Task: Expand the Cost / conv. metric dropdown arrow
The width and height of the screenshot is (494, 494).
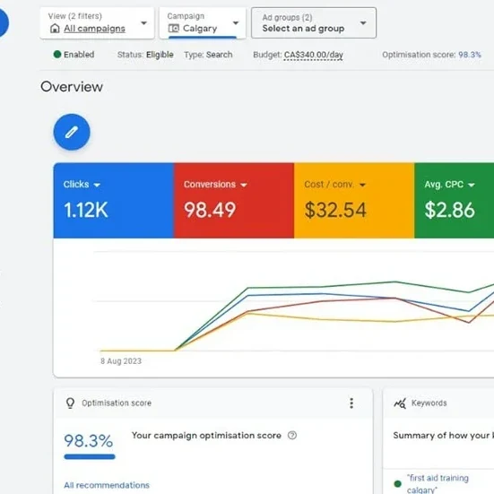Action: tap(362, 185)
